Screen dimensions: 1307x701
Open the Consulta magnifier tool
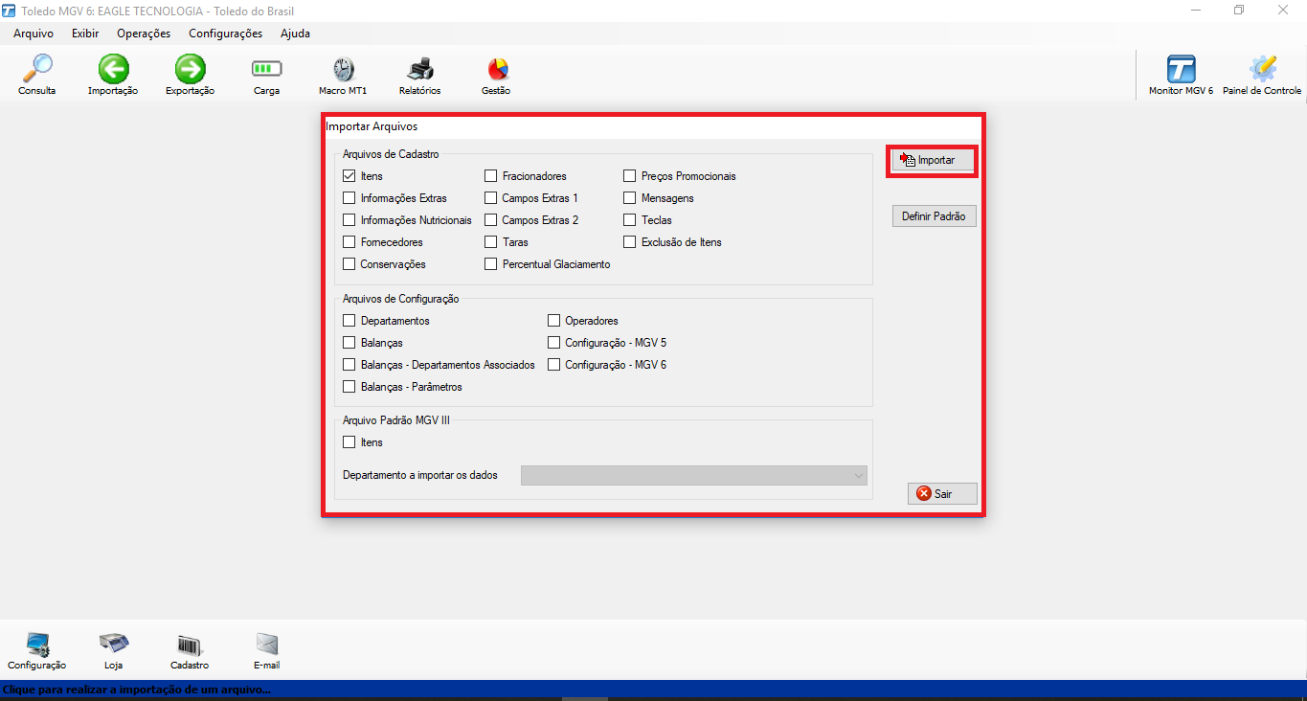(36, 69)
